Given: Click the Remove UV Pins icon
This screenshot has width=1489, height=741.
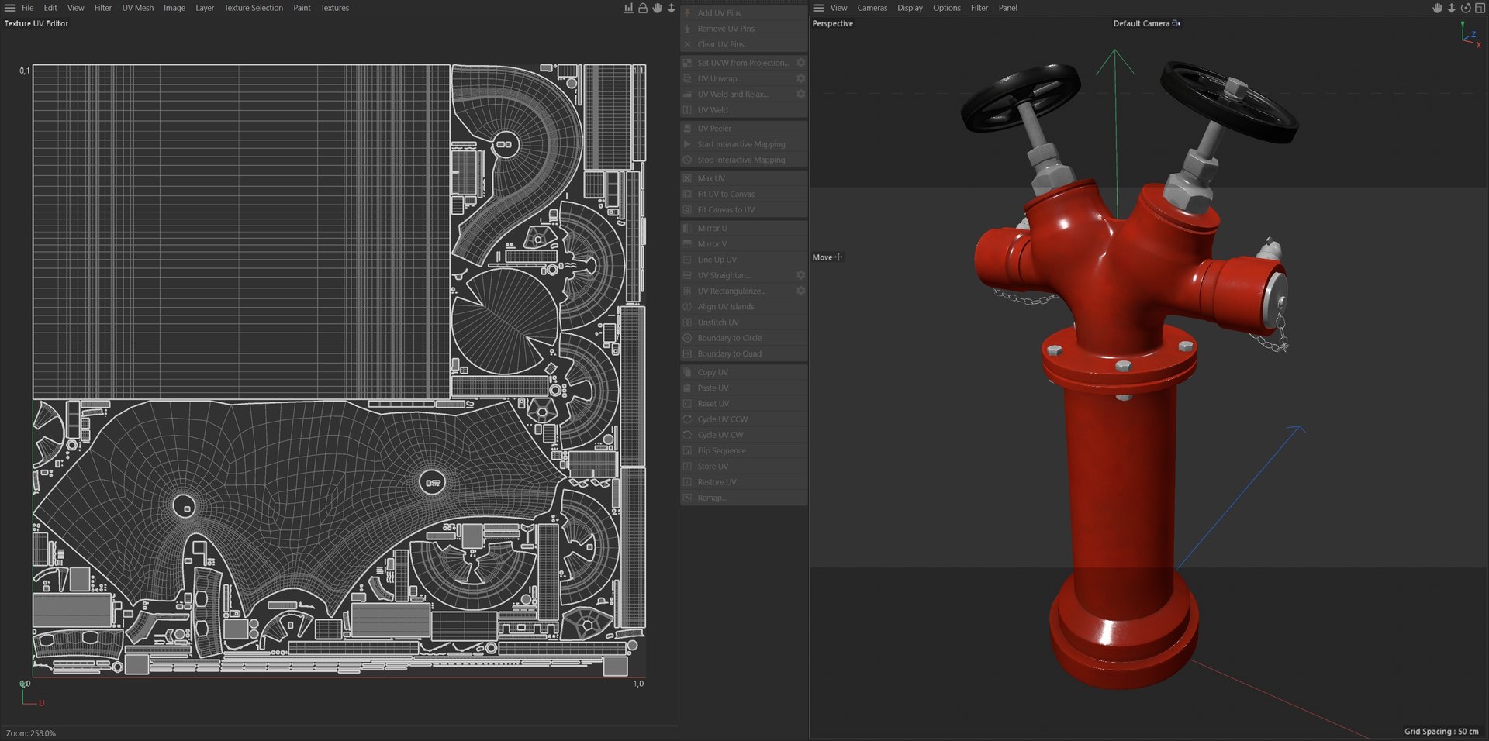Looking at the screenshot, I should coord(687,29).
